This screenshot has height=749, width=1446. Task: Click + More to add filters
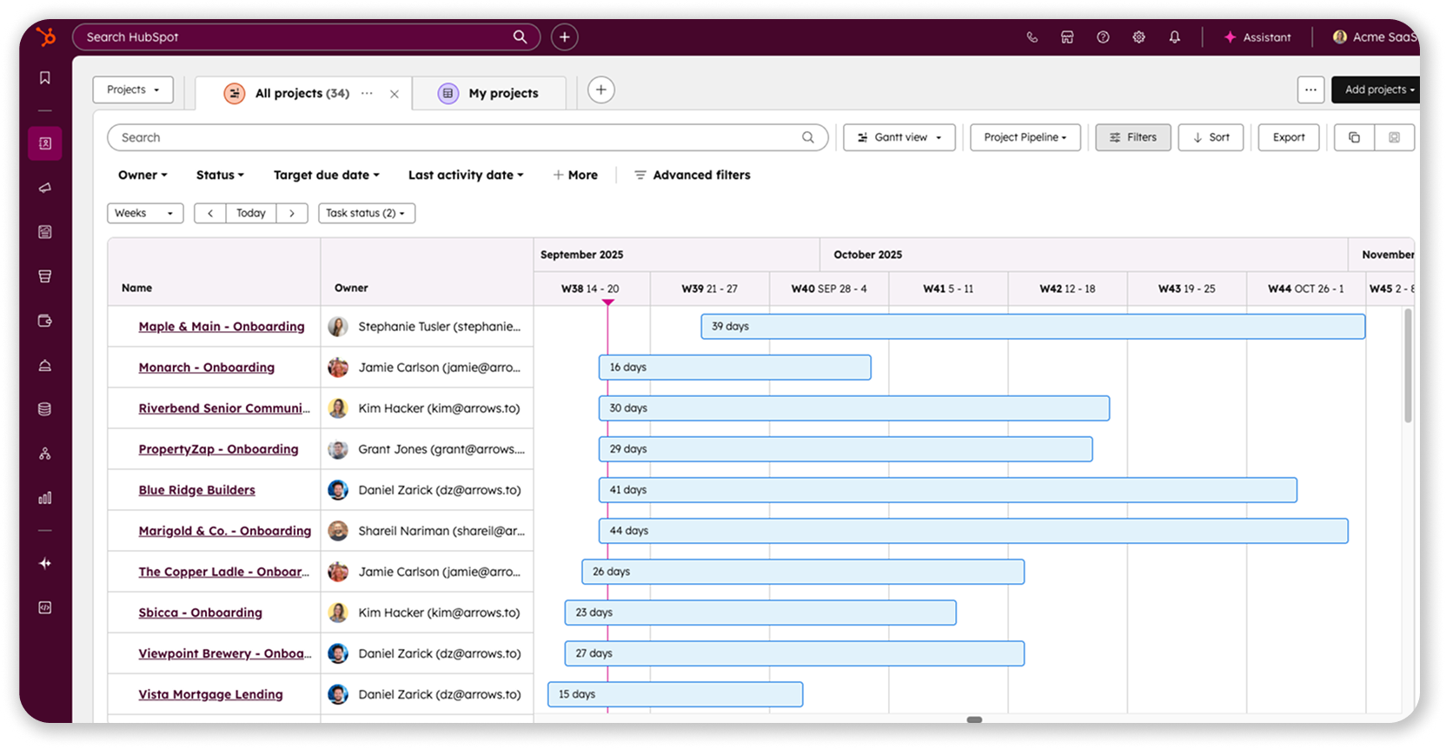575,175
